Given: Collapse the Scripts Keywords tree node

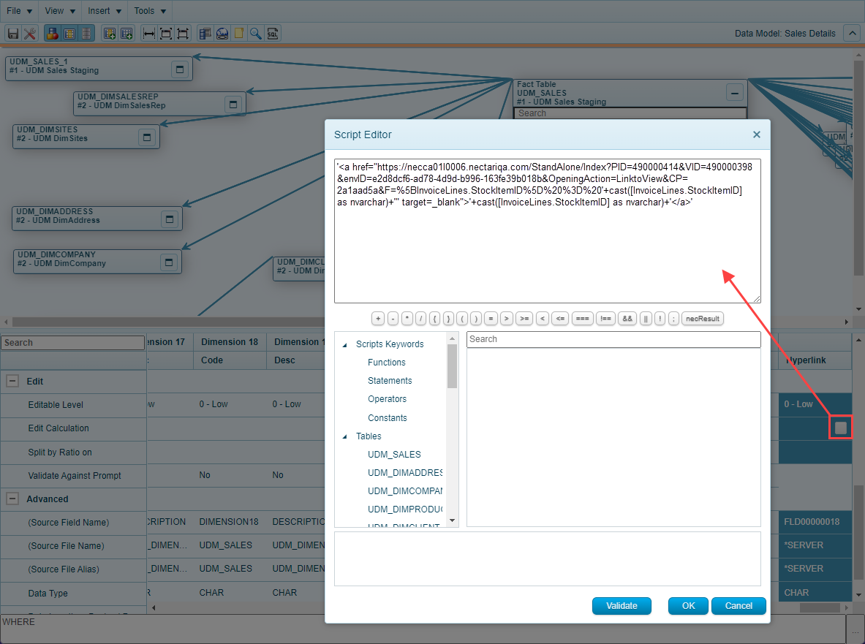Looking at the screenshot, I should click(x=344, y=344).
